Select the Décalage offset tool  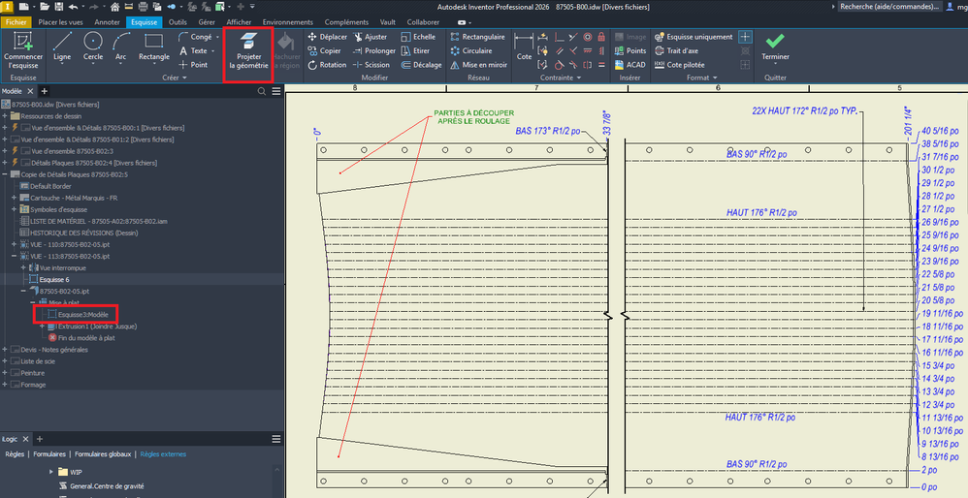tap(421, 65)
